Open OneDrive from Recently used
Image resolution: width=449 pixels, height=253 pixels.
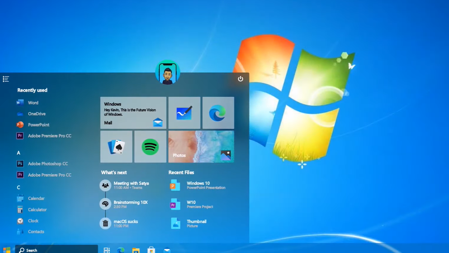click(x=31, y=114)
